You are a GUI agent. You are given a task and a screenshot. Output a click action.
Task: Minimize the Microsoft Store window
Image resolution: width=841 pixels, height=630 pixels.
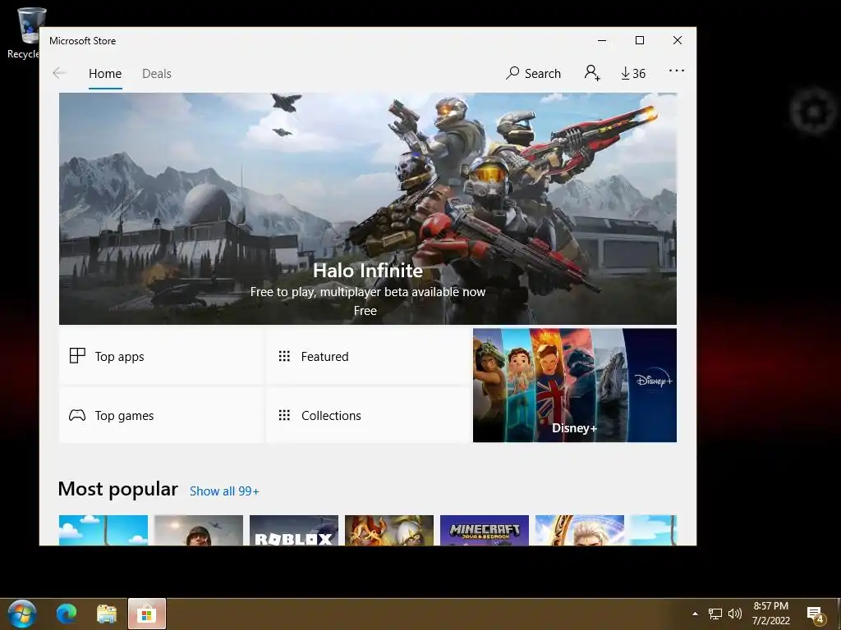602,41
